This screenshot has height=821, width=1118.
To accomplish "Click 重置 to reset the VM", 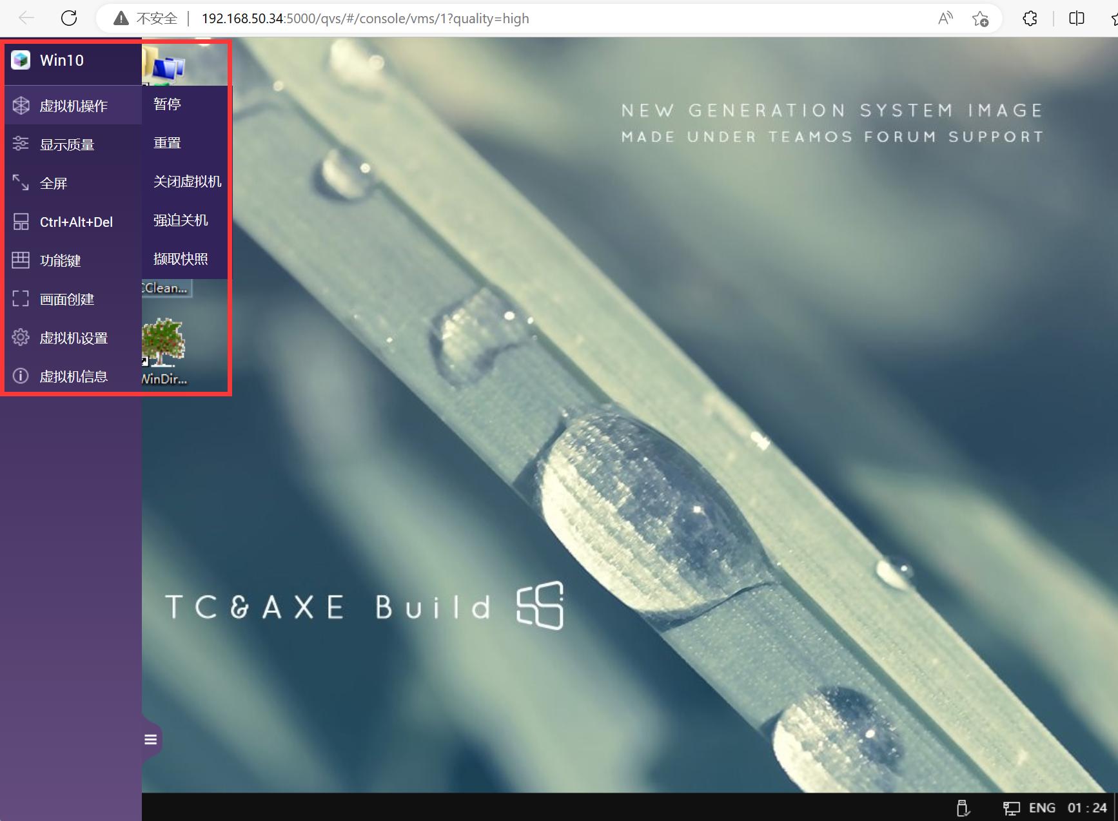I will click(166, 142).
